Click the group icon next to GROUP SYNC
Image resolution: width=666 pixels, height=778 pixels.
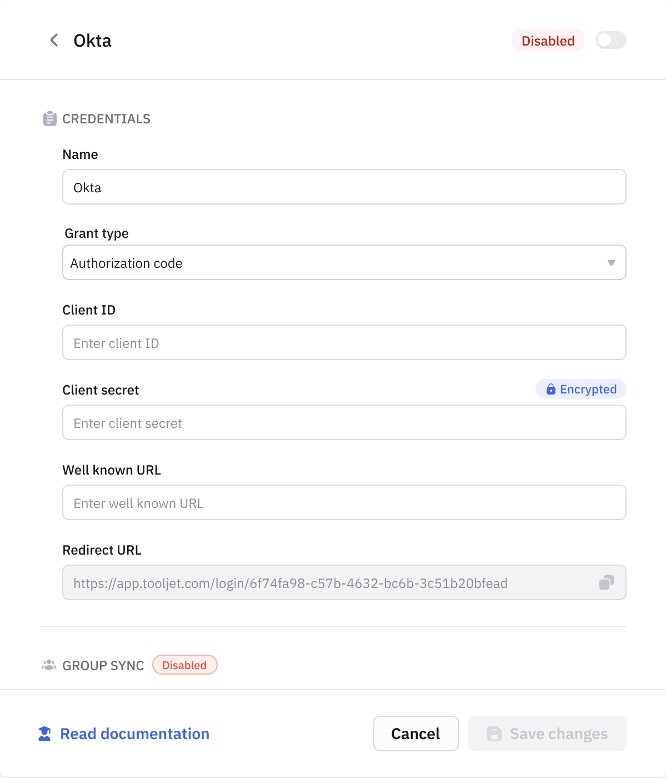[x=48, y=665]
